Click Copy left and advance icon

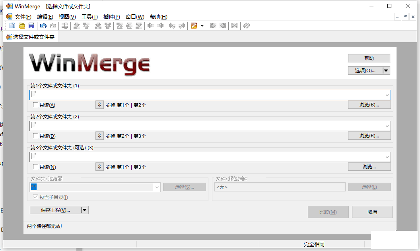coord(182,26)
